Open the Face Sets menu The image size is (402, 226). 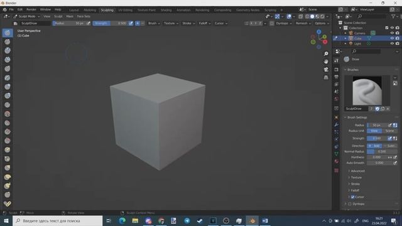[84, 16]
